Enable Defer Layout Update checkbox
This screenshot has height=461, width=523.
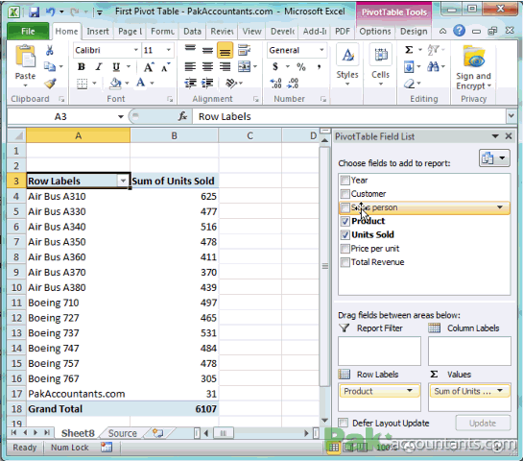tap(344, 423)
